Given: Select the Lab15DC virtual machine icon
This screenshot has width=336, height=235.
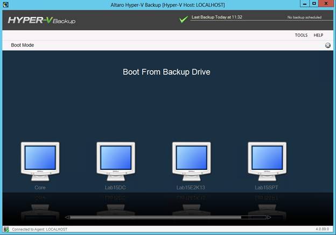Looking at the screenshot, I should pos(116,161).
